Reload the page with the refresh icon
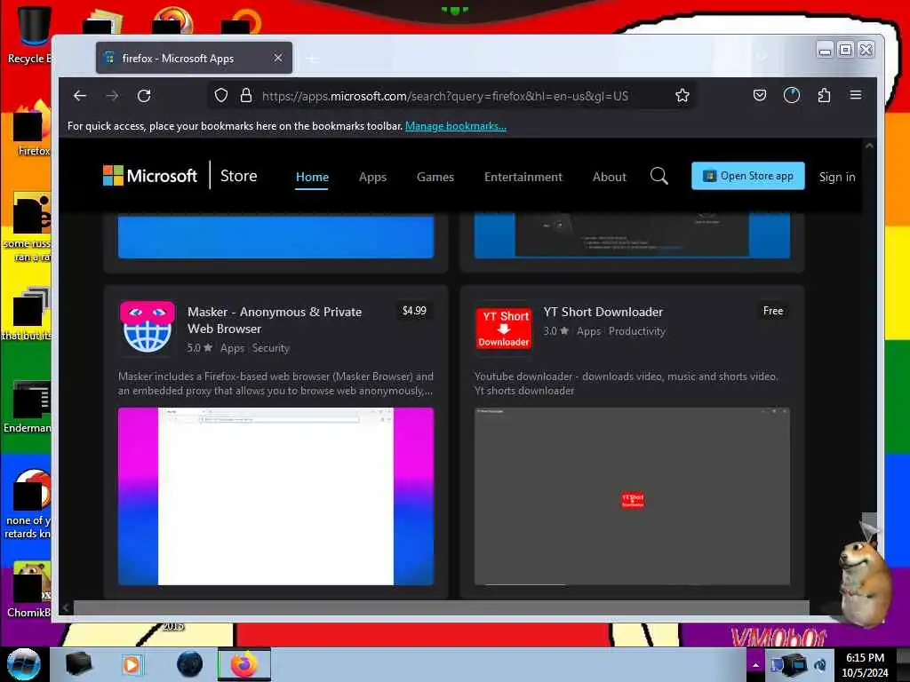 point(144,96)
